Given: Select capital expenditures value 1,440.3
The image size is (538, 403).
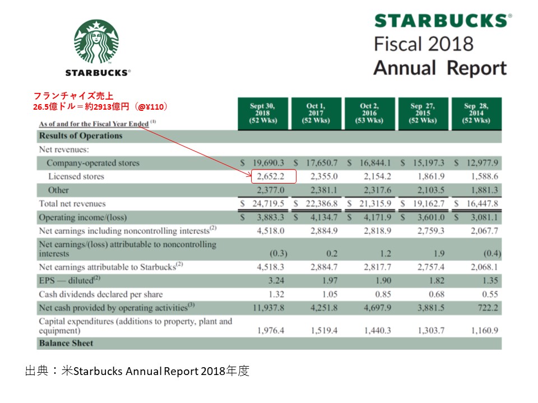Looking at the screenshot, I should (x=377, y=330).
